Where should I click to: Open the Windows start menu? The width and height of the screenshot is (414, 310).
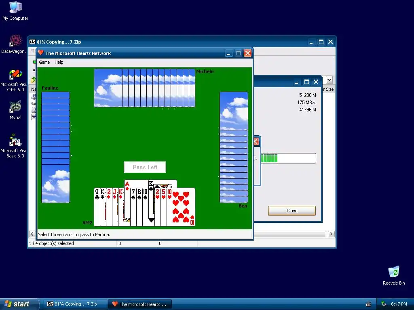[x=19, y=304]
